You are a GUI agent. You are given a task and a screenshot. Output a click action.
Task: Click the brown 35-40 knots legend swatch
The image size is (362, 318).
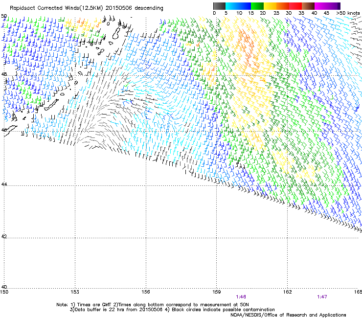pos(308,6)
